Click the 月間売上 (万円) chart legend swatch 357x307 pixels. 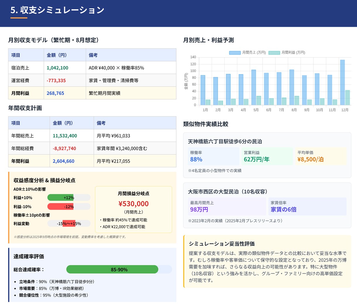click(235, 53)
